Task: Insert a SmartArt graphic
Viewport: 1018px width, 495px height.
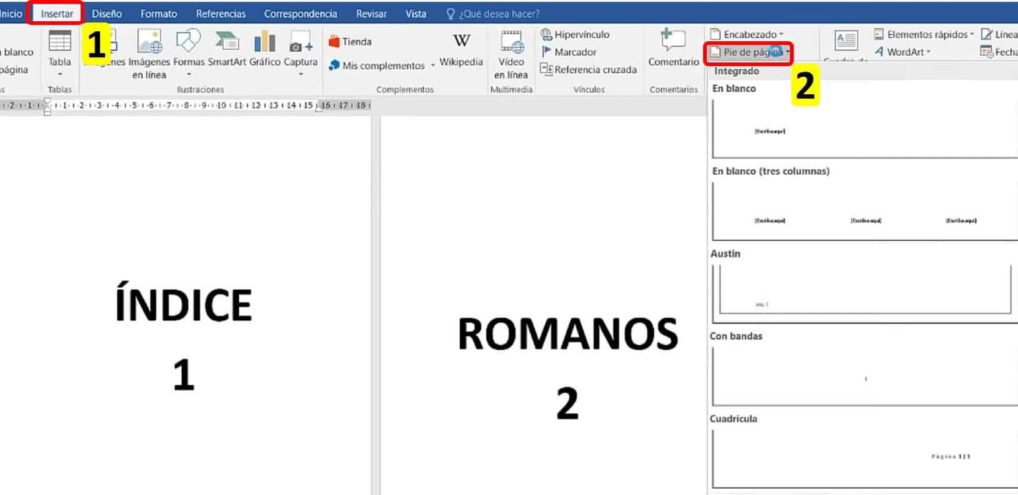Action: (x=227, y=49)
